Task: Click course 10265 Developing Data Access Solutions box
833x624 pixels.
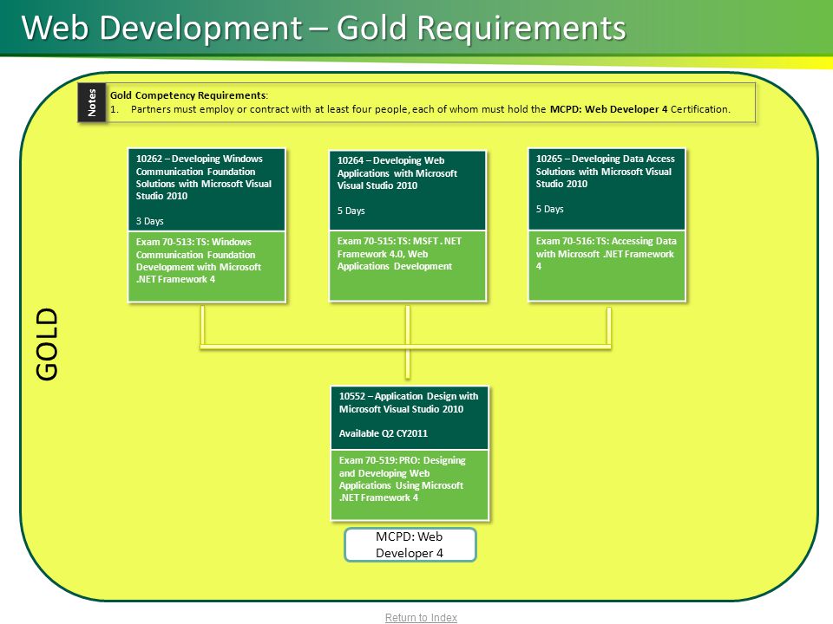Action: (x=607, y=190)
